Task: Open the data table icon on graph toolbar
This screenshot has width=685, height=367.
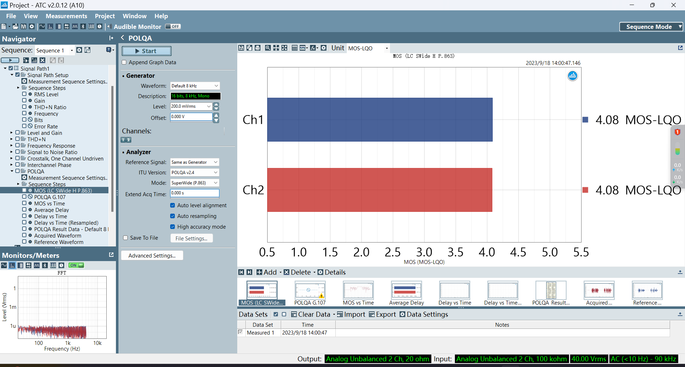Action: click(295, 48)
